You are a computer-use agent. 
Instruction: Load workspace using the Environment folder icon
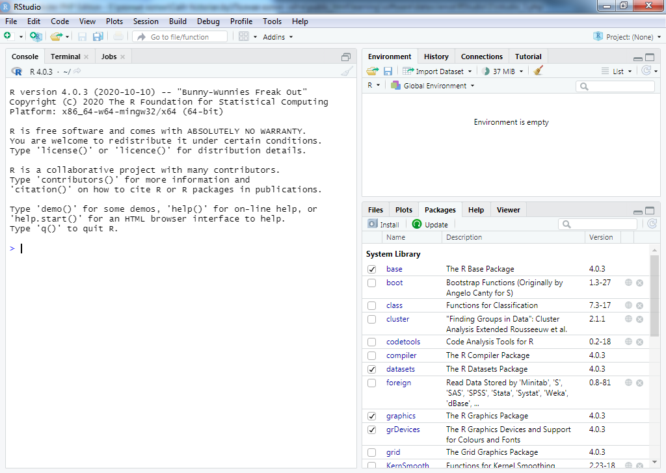(x=372, y=71)
